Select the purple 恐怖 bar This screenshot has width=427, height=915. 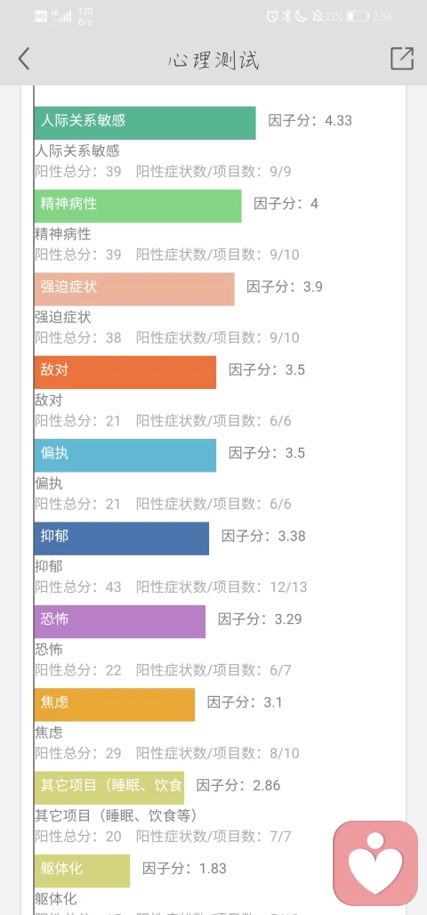[119, 621]
